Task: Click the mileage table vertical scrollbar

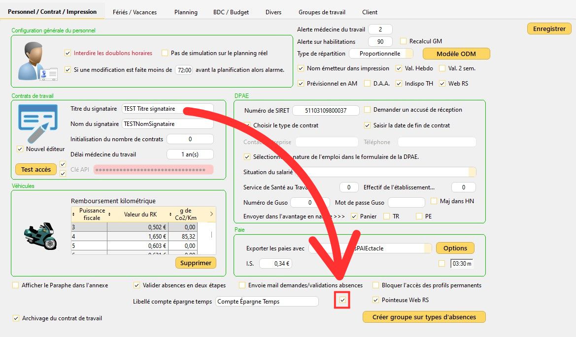Action: 212,236
